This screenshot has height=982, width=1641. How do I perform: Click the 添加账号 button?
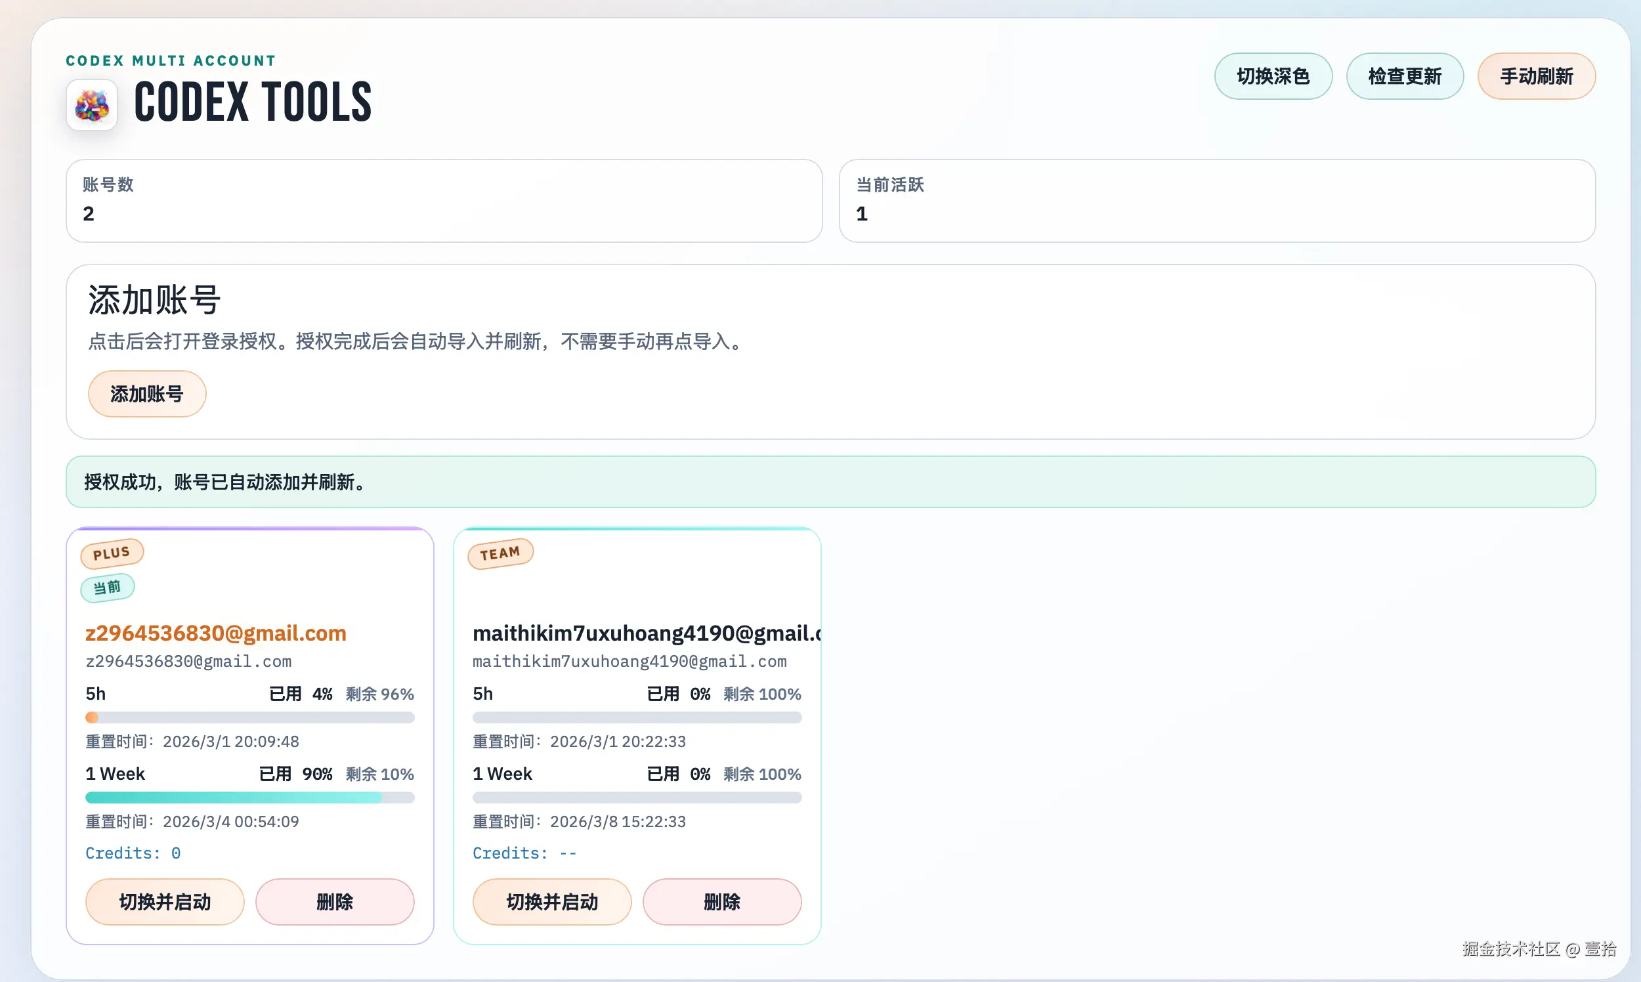click(x=147, y=394)
